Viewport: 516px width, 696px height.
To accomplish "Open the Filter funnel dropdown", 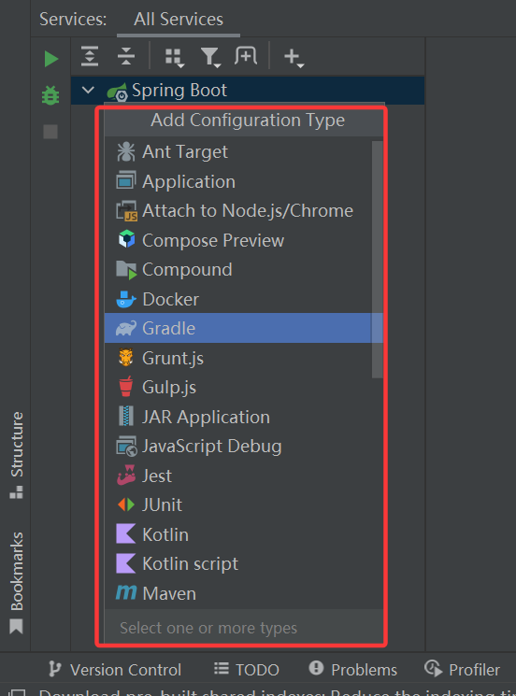I will click(210, 58).
